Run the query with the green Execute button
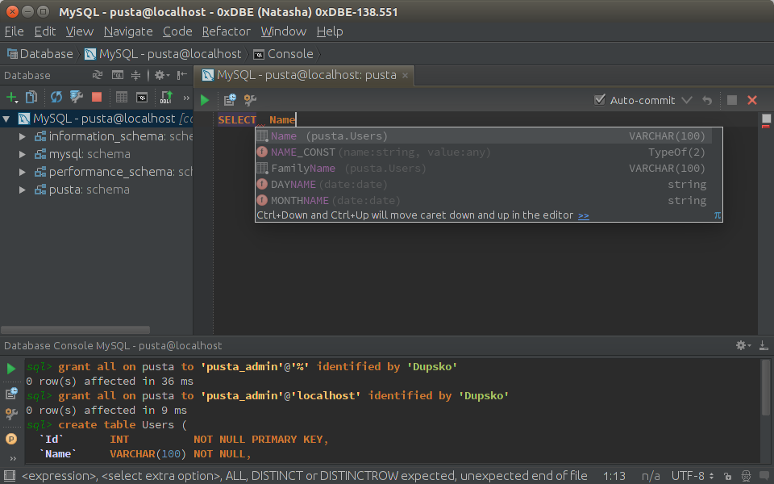The image size is (774, 484). (205, 100)
